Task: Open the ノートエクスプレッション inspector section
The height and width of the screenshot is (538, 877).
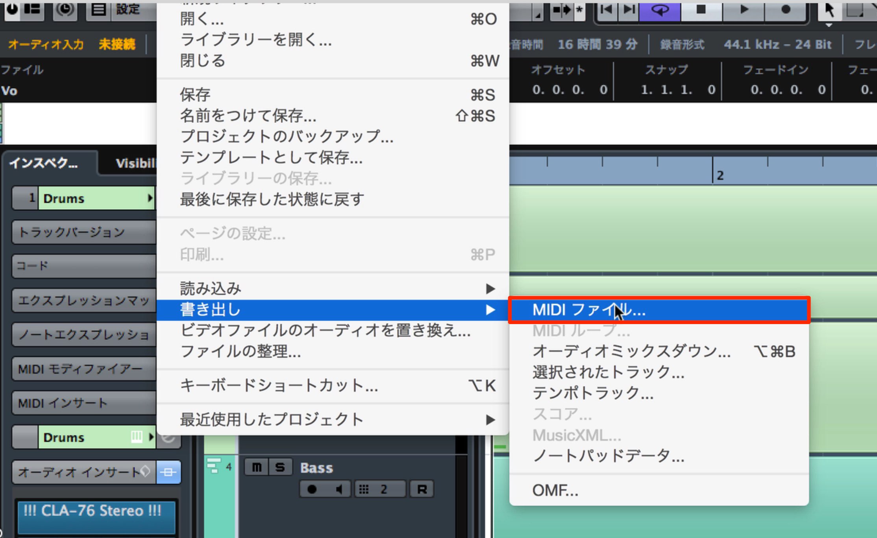Action: (84, 335)
